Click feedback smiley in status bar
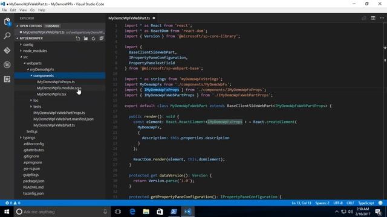This screenshot has height=217, width=387. pos(380,203)
